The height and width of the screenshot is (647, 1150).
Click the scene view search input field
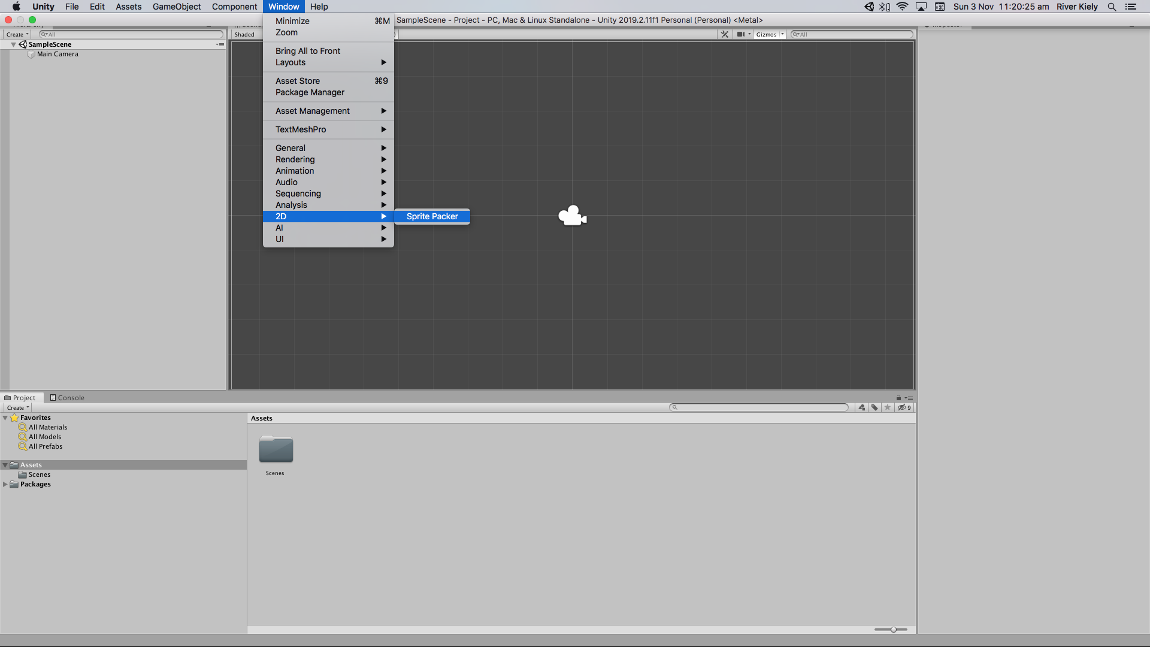853,34
